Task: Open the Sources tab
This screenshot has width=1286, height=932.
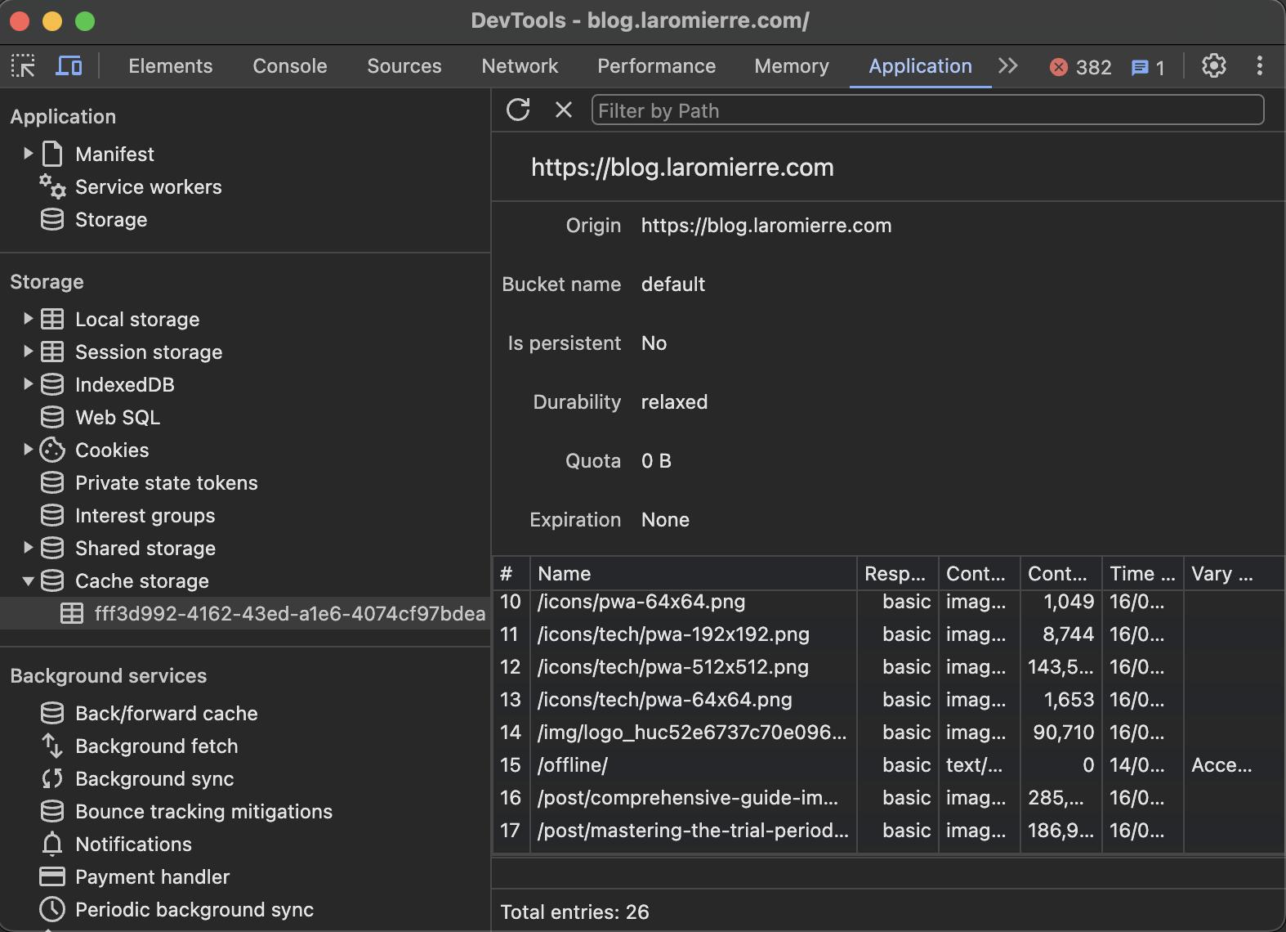Action: 404,66
